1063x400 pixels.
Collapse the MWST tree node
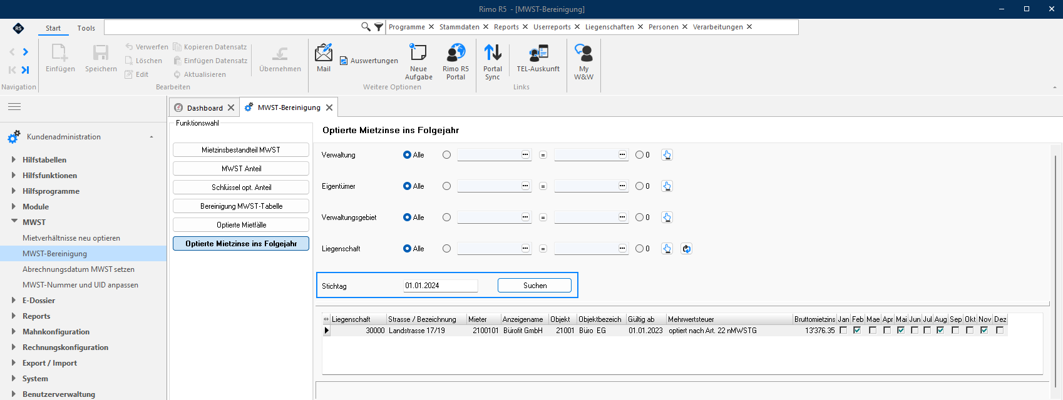coord(14,221)
